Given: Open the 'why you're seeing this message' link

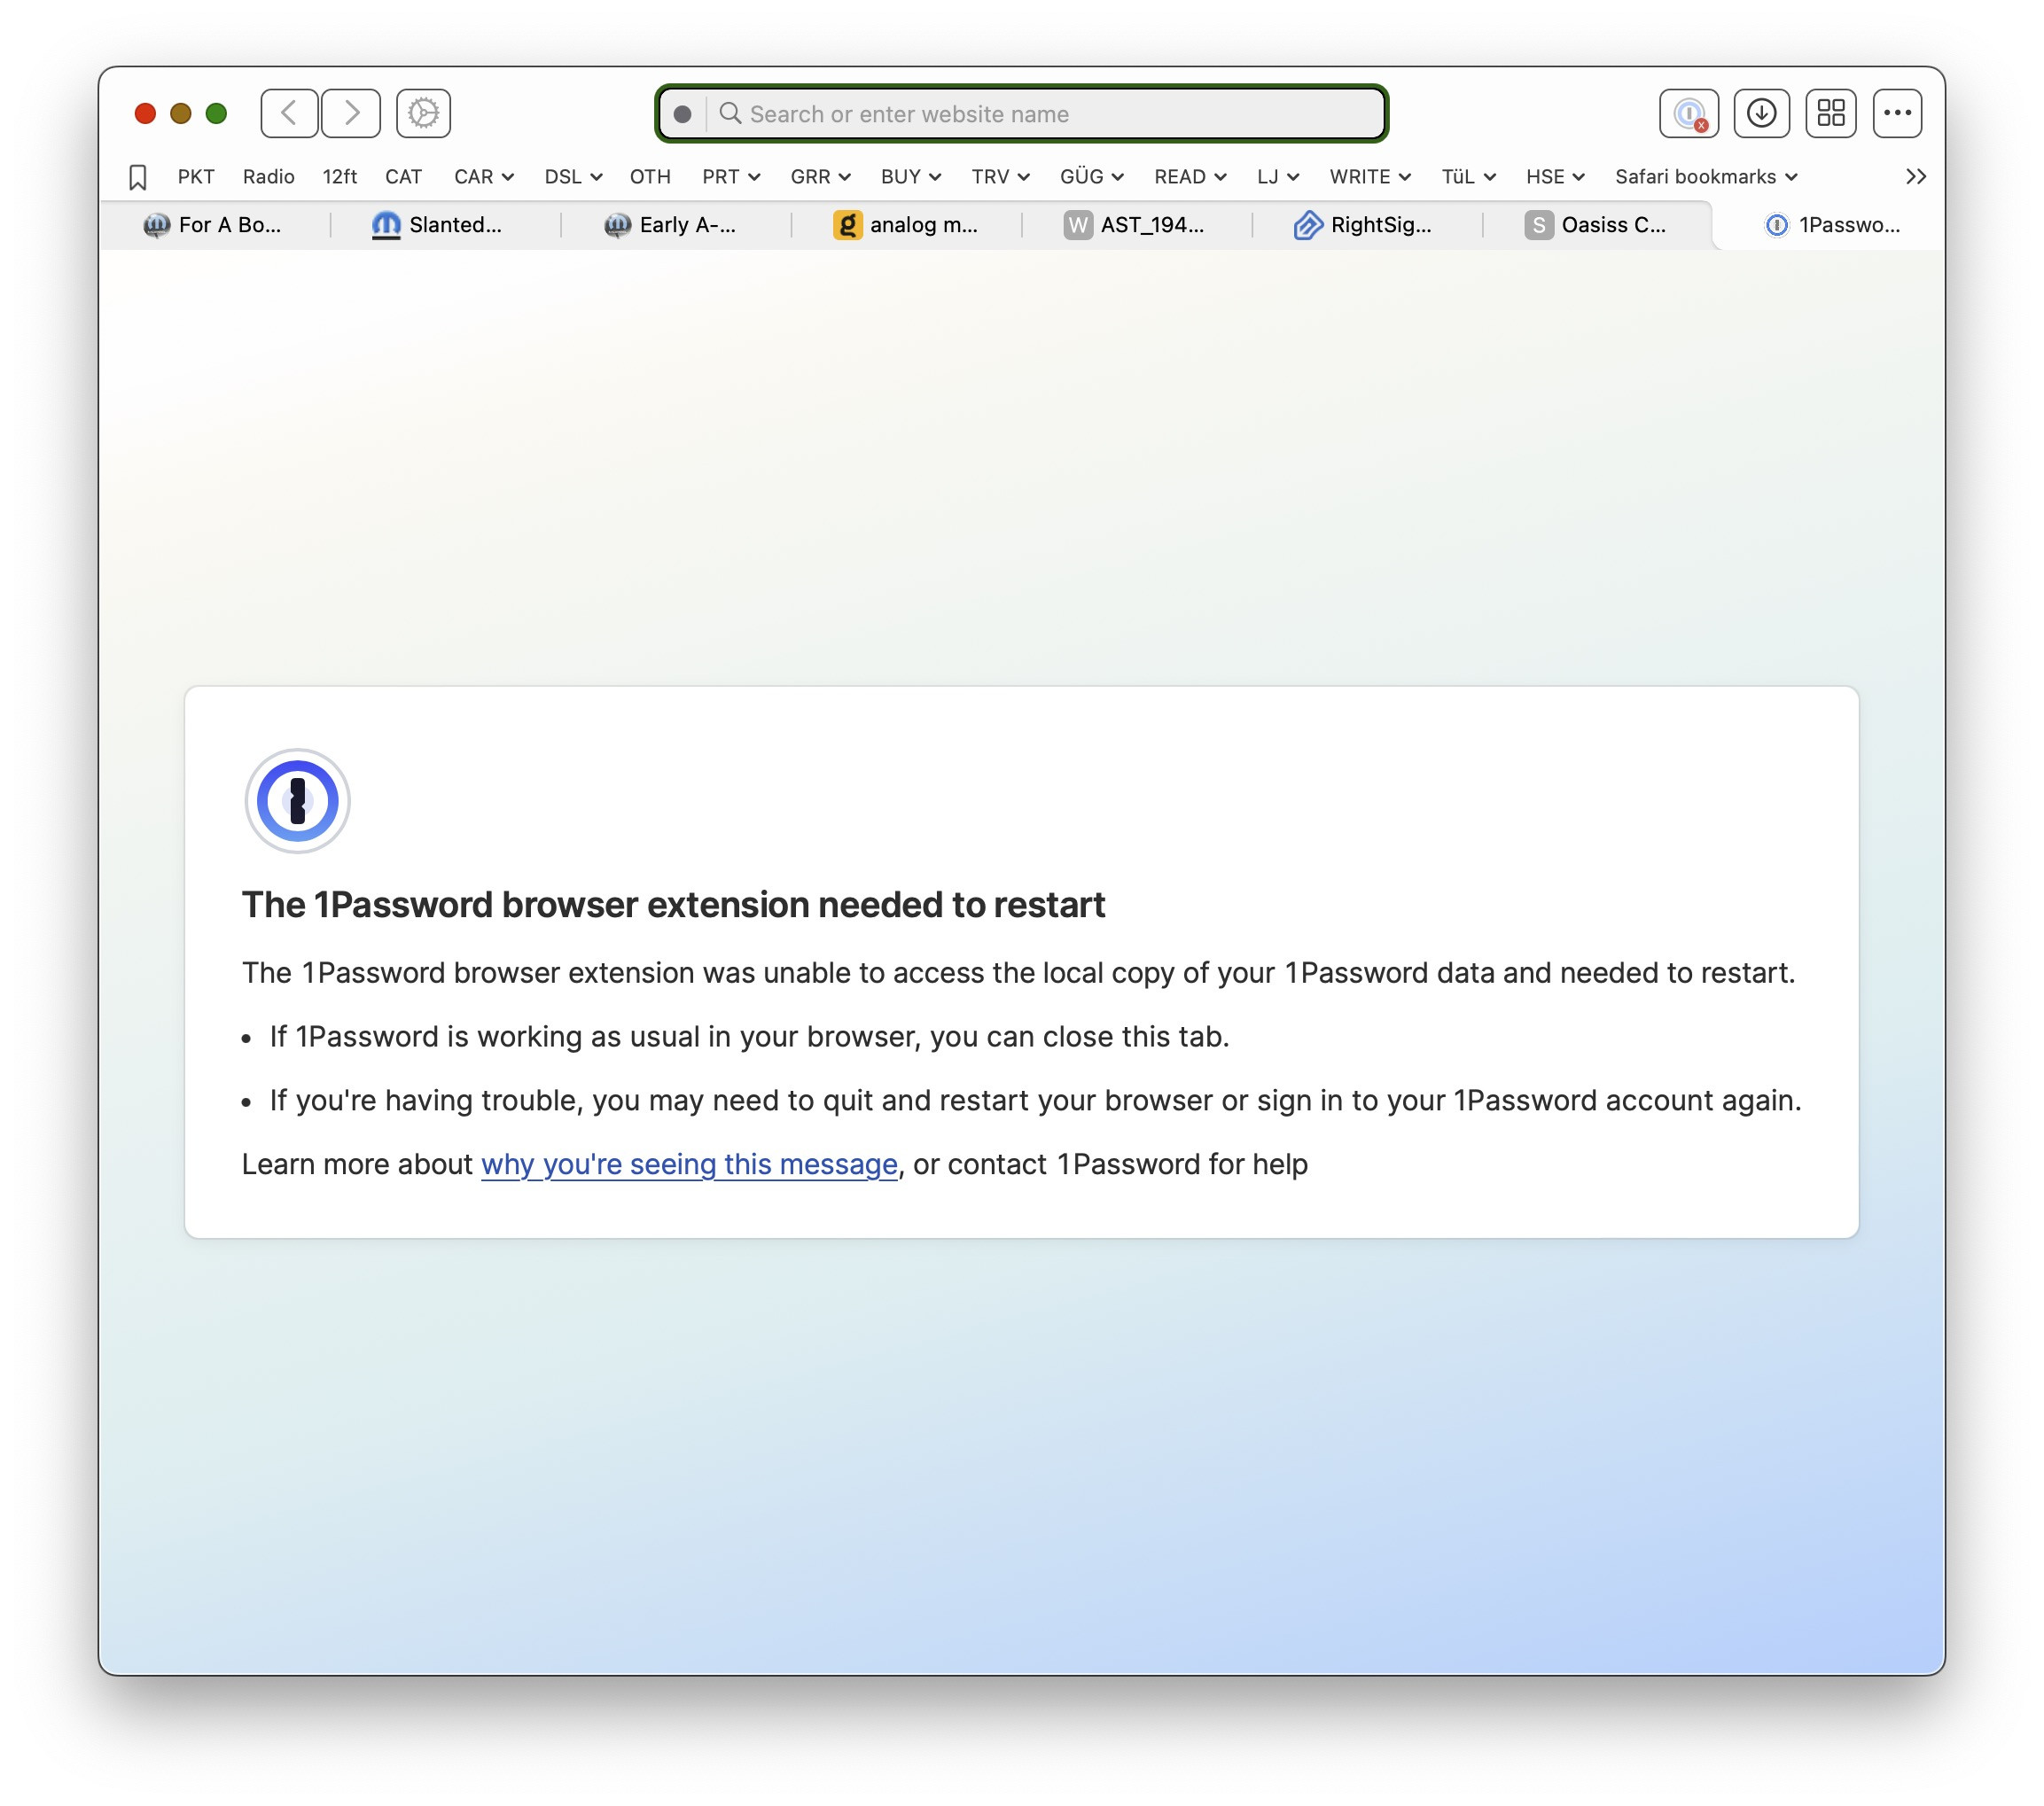Looking at the screenshot, I should click(x=689, y=1164).
